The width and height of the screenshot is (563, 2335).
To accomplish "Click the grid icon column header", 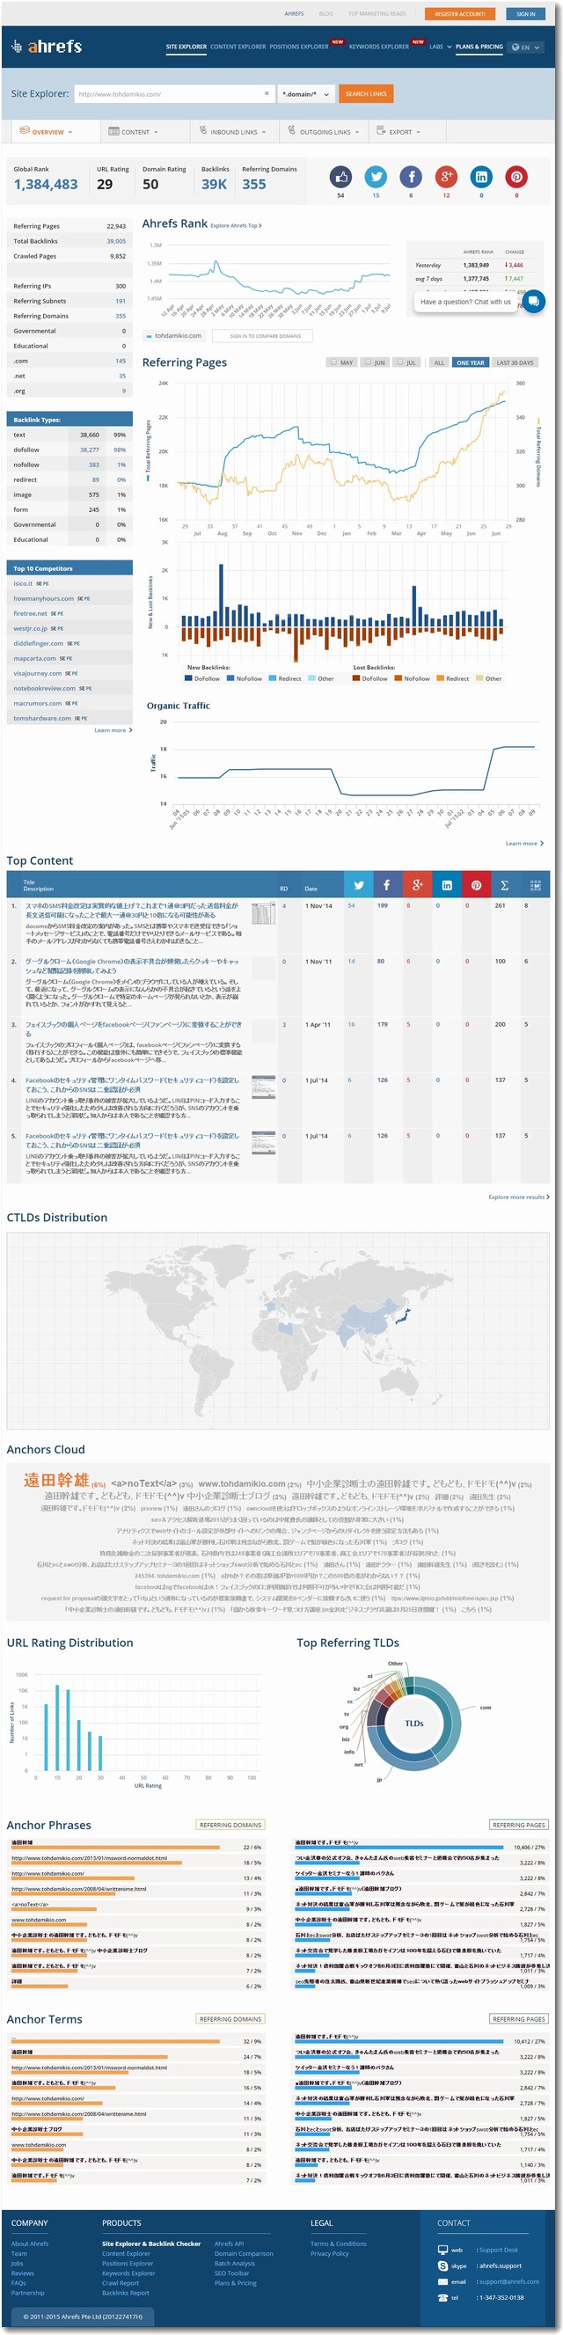I will (535, 885).
